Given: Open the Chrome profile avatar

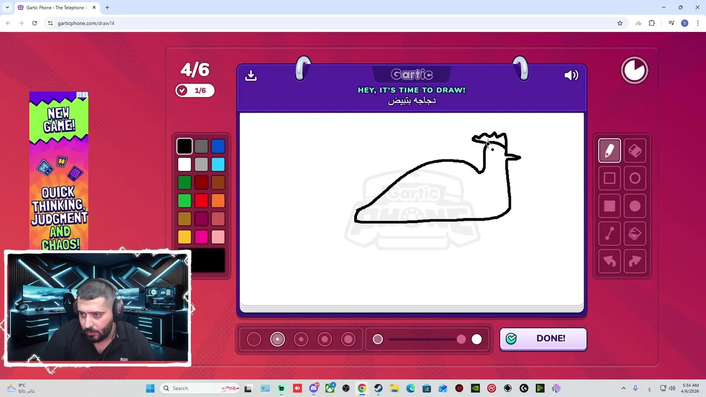Looking at the screenshot, I should (684, 23).
